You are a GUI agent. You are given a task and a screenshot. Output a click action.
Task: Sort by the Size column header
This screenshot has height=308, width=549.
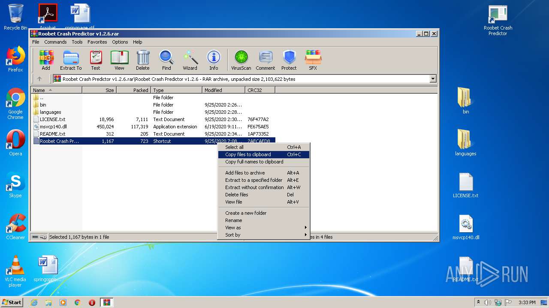click(x=99, y=90)
